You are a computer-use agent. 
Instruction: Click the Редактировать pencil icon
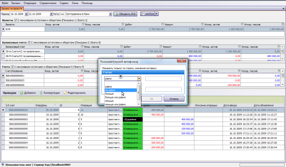coord(65,93)
